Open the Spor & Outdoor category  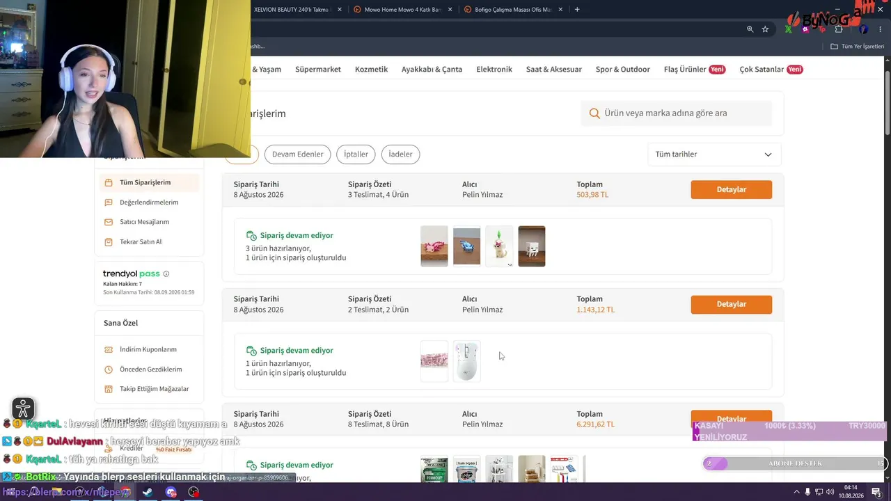pos(623,70)
